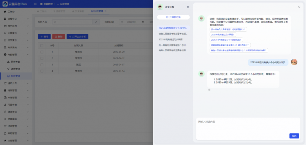Expand 大屏演示 with its chevron
This screenshot has width=306, height=145.
coord(27,33)
